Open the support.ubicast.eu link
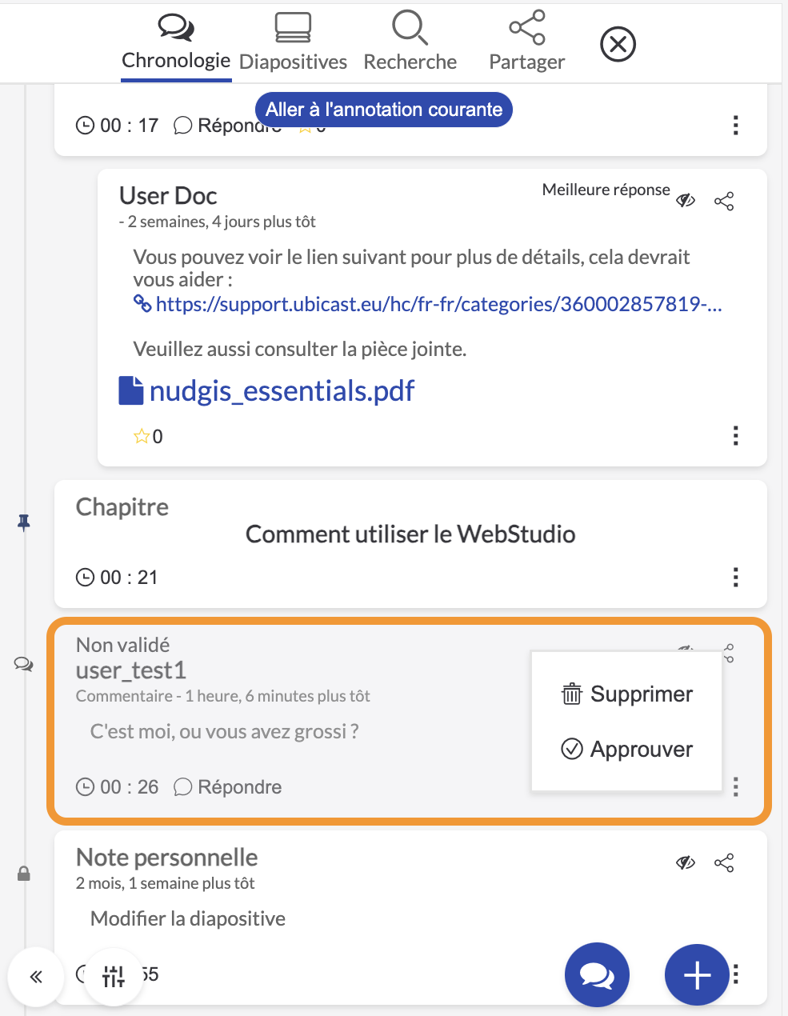The image size is (788, 1016). [438, 304]
